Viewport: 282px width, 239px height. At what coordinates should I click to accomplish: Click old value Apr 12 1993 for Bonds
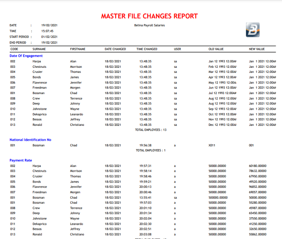pos(222,77)
